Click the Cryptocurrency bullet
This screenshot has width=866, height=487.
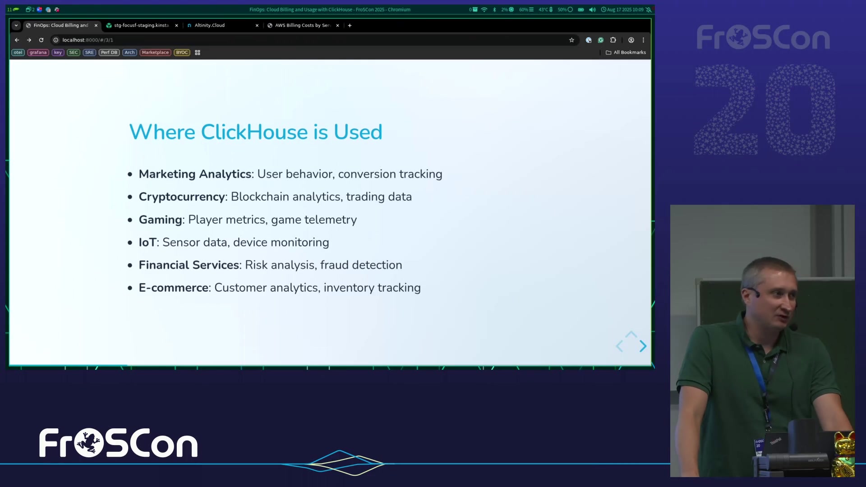(x=275, y=197)
